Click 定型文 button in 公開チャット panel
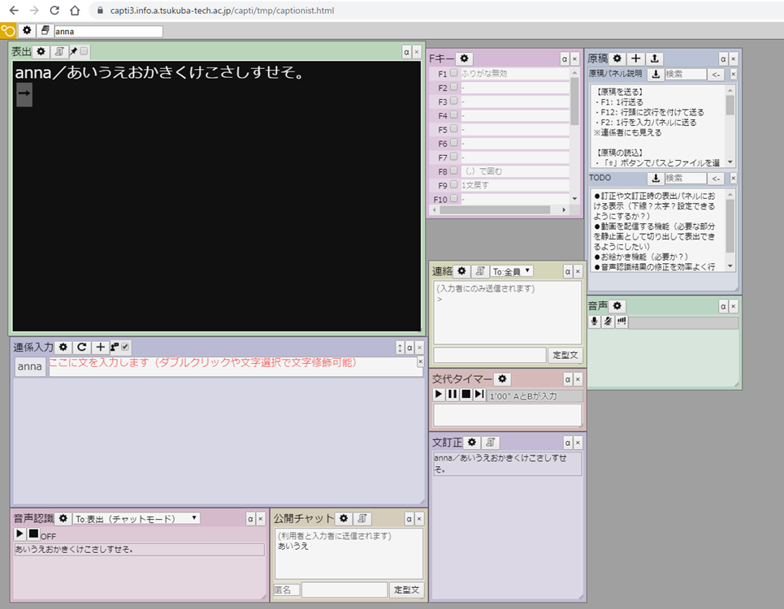The width and height of the screenshot is (784, 609). pyautogui.click(x=406, y=590)
